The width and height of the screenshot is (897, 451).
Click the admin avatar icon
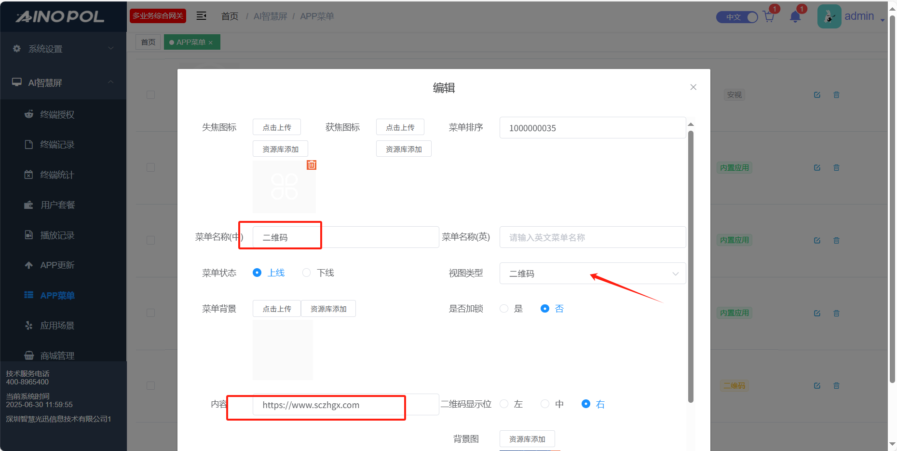(829, 17)
